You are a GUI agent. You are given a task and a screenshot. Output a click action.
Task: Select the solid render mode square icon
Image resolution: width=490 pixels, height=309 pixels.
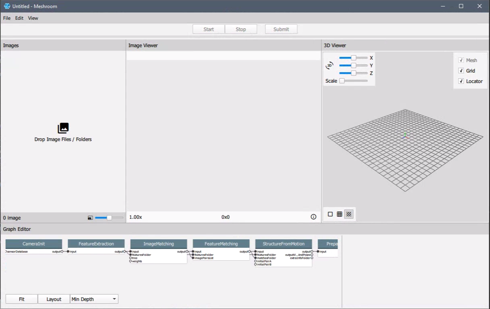tap(330, 214)
